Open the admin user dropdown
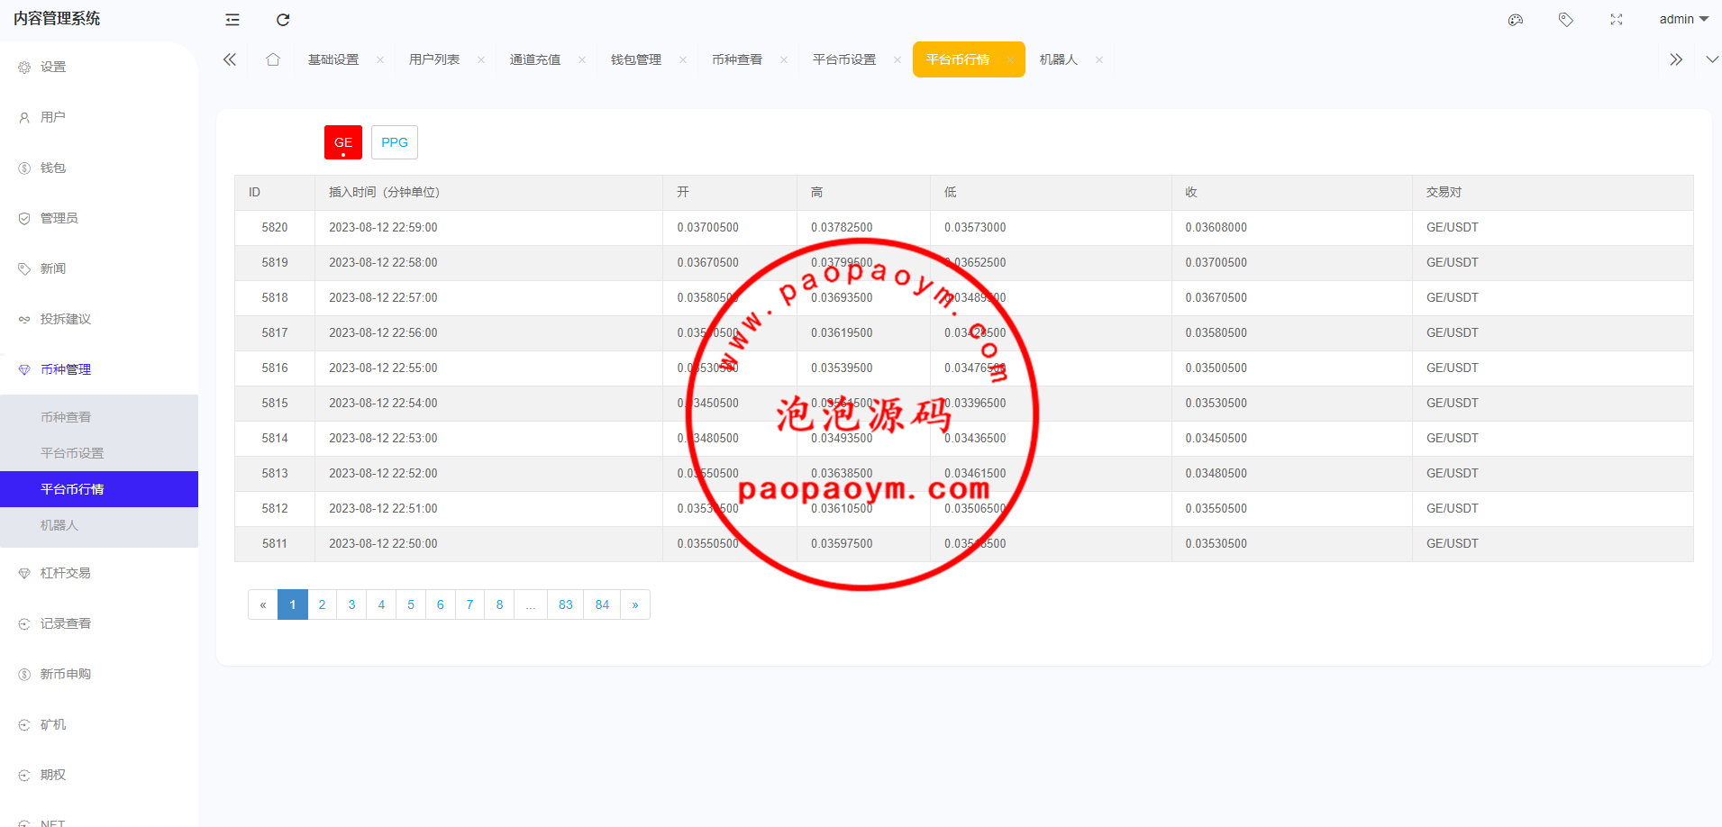1722x827 pixels. coord(1683,19)
